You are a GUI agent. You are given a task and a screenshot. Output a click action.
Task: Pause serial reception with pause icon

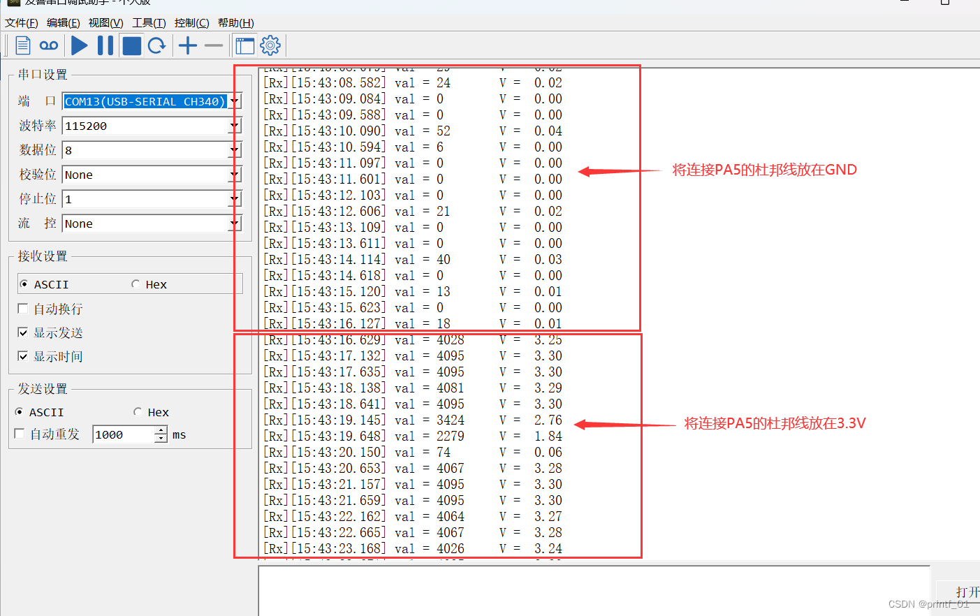105,46
